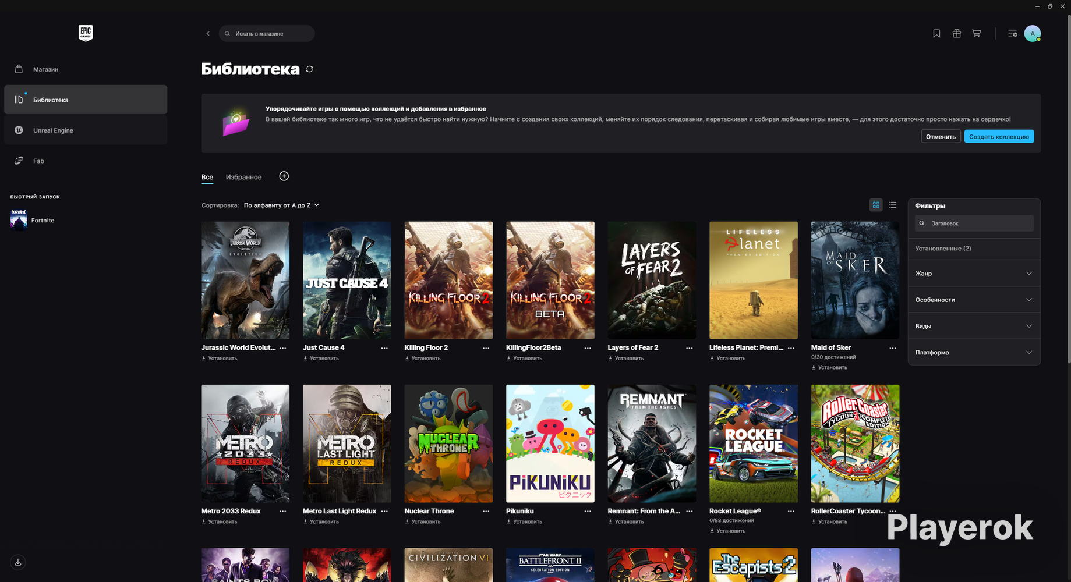Viewport: 1071px width, 582px height.
Task: Open options menu for Pikuniku
Action: (x=588, y=512)
